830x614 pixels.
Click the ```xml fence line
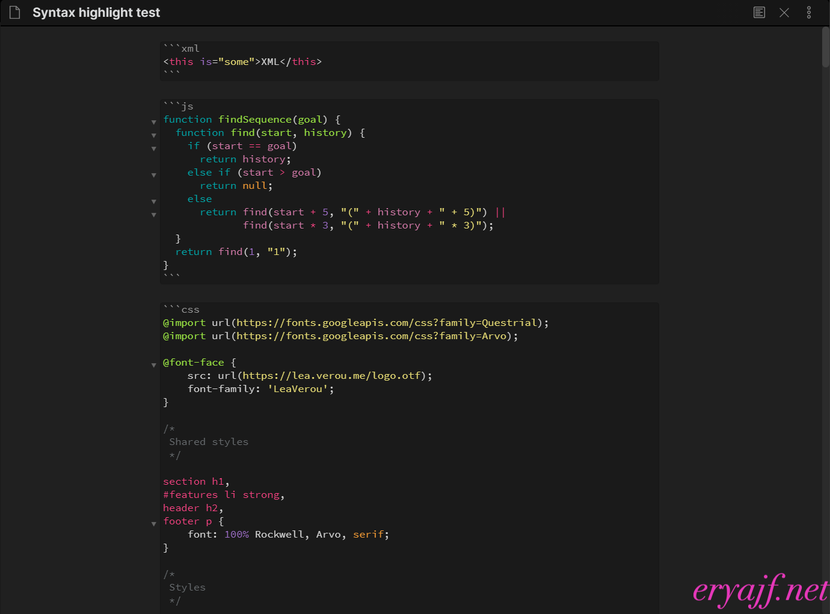[x=182, y=49]
